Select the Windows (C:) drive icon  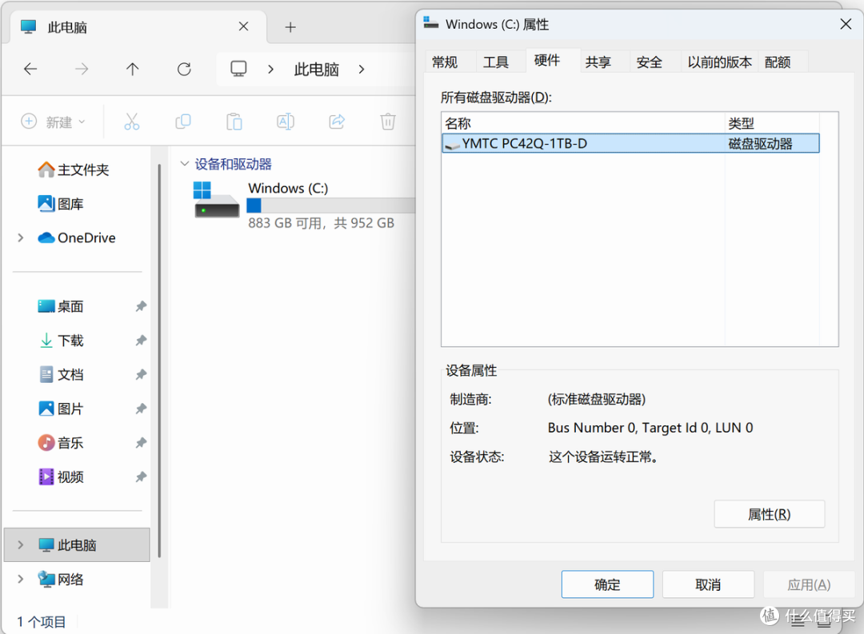click(x=217, y=200)
